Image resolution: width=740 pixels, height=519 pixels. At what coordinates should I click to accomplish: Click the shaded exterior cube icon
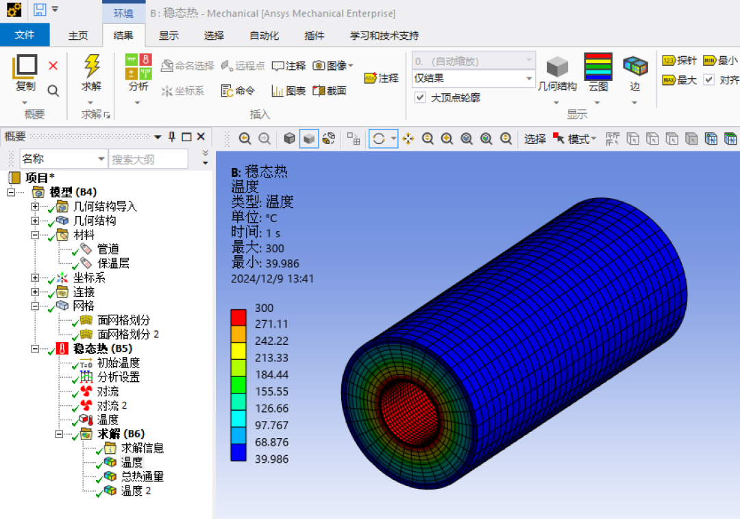tap(308, 139)
